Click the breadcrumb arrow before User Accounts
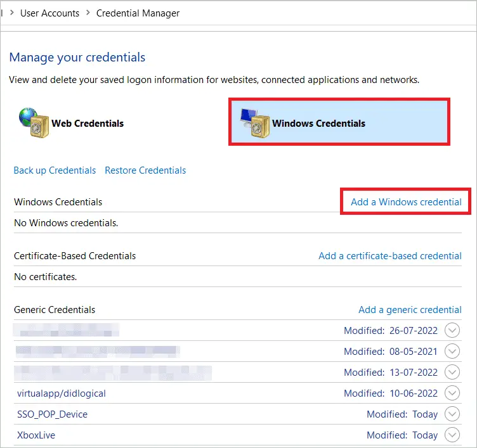Screen dimensions: 477x448 [12, 13]
